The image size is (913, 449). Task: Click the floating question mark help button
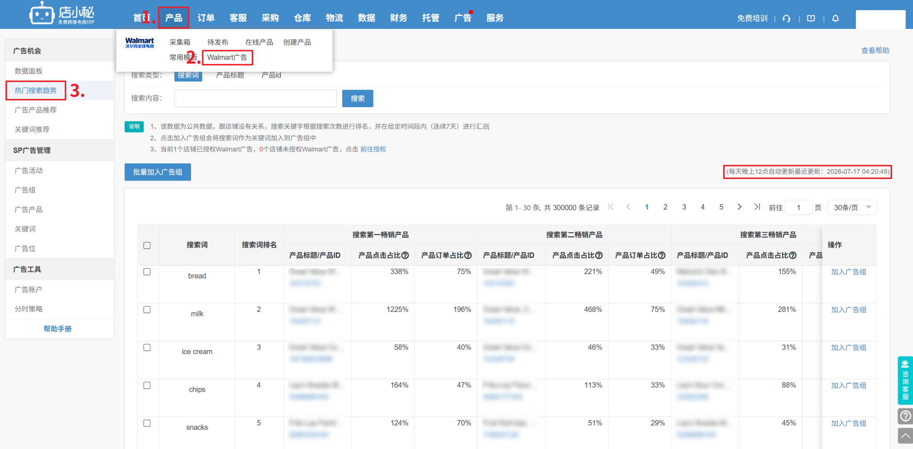click(x=905, y=416)
